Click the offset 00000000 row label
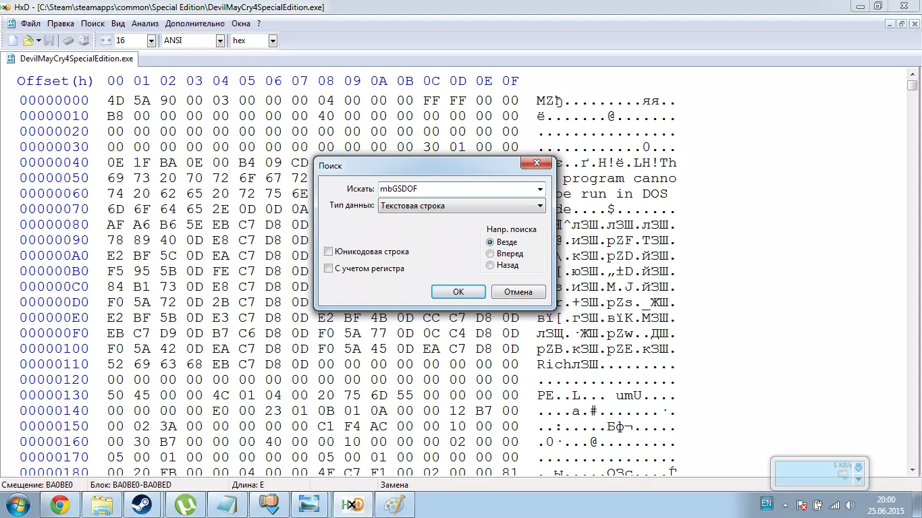Viewport: 922px width, 518px height. 54,100
